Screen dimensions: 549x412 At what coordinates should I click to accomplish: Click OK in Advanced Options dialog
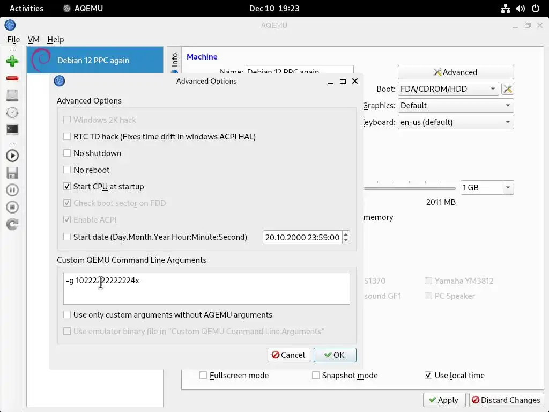tap(335, 355)
